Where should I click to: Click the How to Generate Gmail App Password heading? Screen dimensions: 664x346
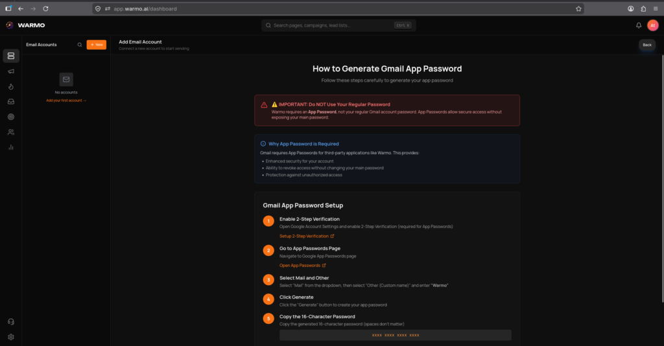pos(387,69)
